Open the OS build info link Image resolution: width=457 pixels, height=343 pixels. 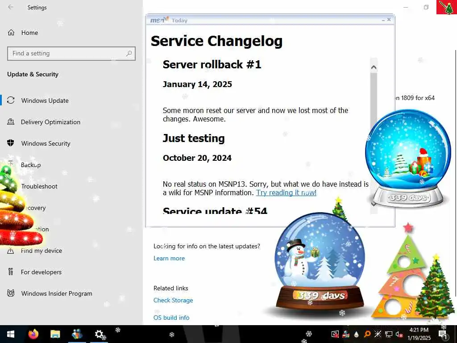coord(171,318)
